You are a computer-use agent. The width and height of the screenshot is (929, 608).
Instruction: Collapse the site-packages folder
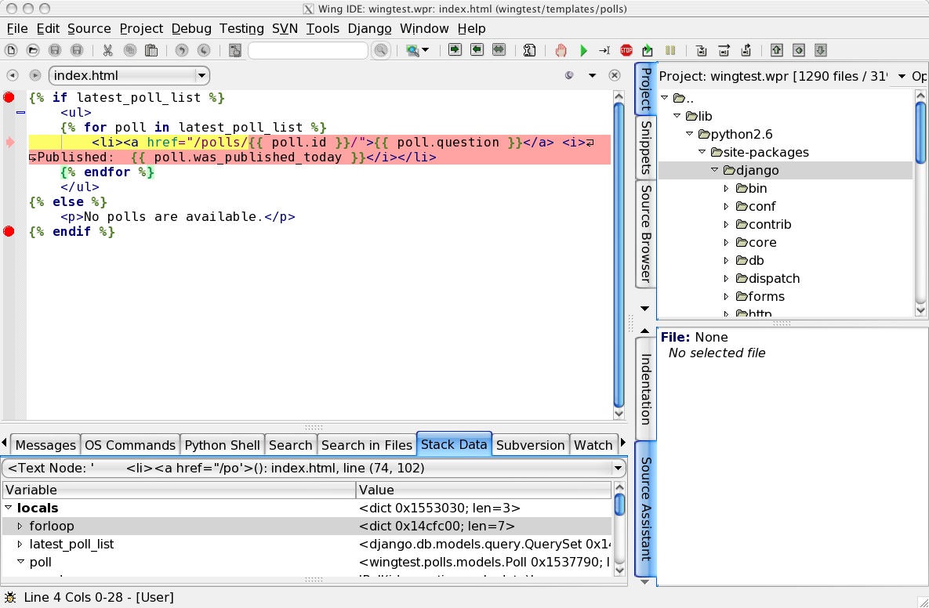point(702,152)
